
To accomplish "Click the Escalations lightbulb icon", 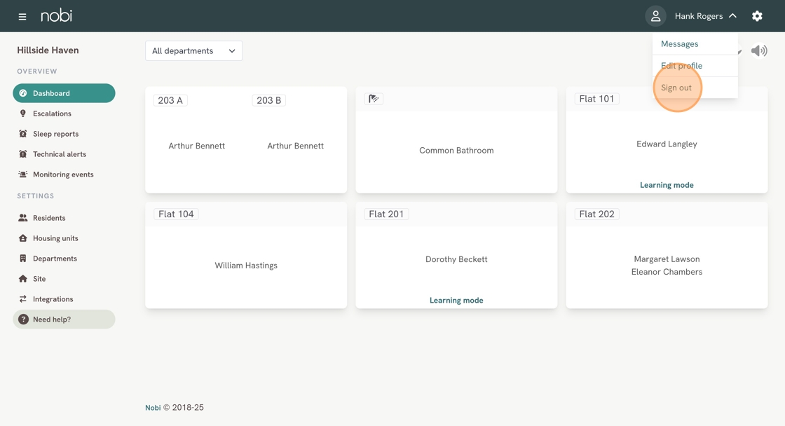I will pyautogui.click(x=23, y=114).
